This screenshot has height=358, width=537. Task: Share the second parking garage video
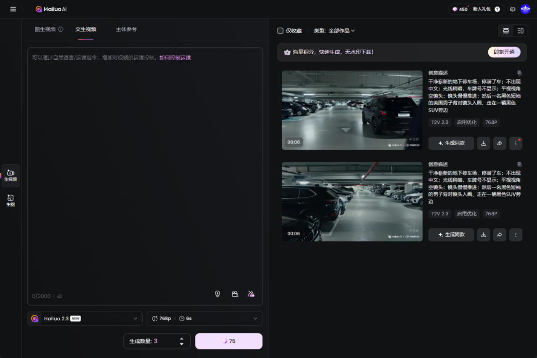point(499,235)
